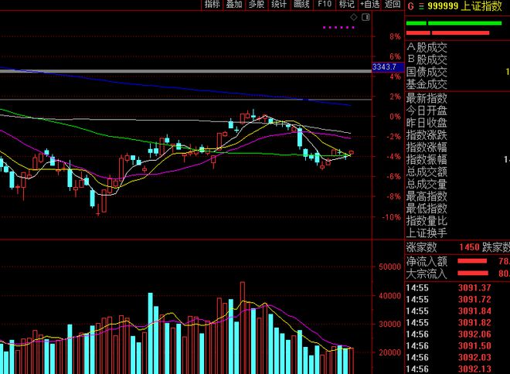The height and width of the screenshot is (374, 510).
Task: Open the 叠加 overlay option
Action: click(235, 5)
